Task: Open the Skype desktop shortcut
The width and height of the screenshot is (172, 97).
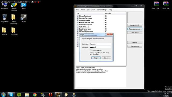Action: pyautogui.click(x=23, y=6)
